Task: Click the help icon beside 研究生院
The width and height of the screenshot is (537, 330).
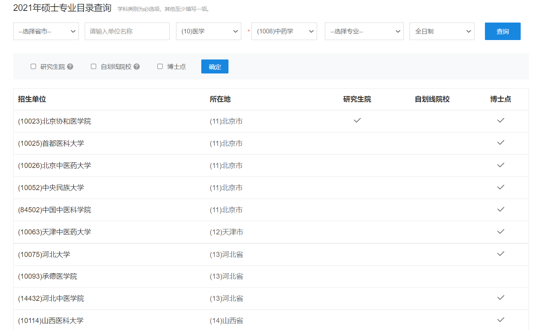Action: tap(70, 66)
